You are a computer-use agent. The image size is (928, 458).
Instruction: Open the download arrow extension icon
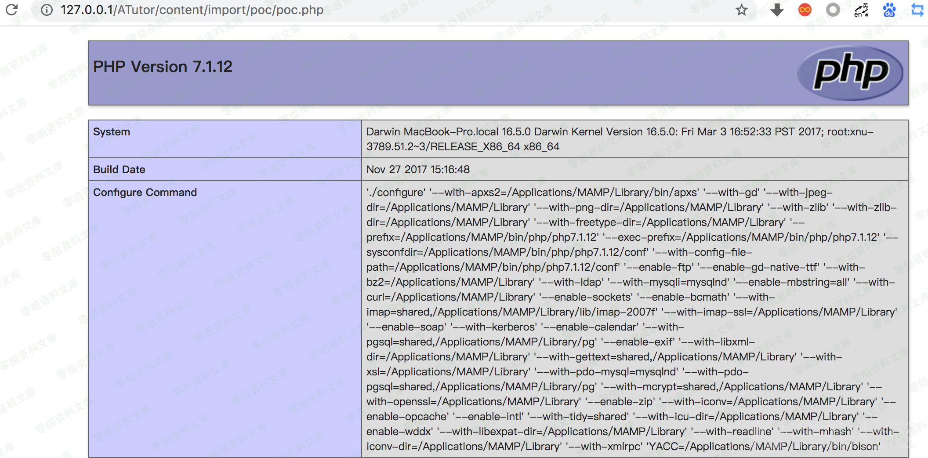point(777,10)
